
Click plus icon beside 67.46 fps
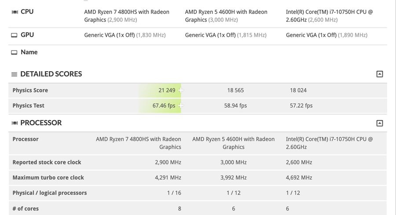click(180, 106)
